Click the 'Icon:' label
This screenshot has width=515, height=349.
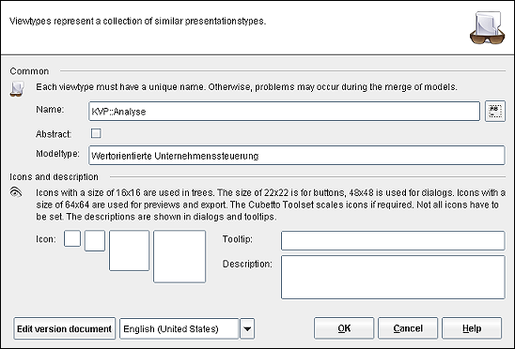[46, 239]
